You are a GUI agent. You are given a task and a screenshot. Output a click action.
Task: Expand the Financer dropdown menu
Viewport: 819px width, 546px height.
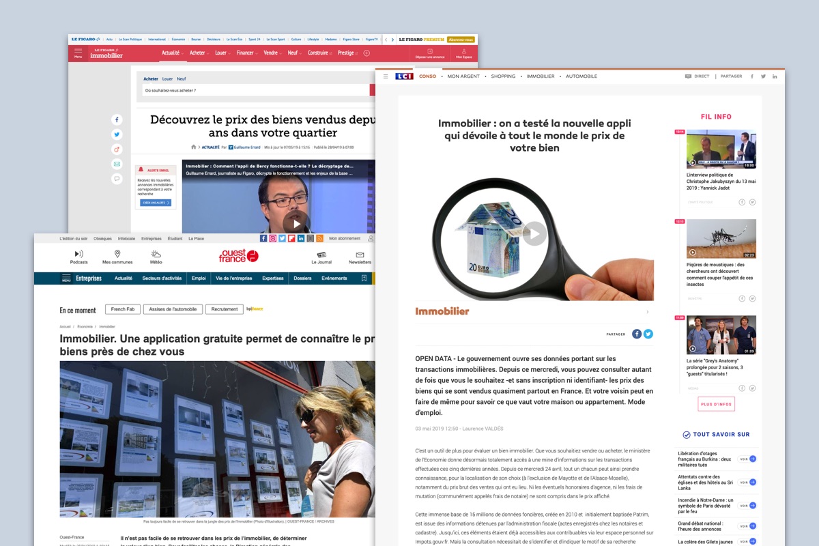pos(247,53)
